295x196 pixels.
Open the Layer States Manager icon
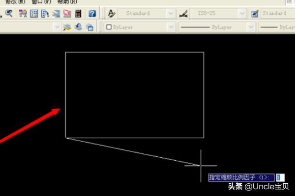90,27
